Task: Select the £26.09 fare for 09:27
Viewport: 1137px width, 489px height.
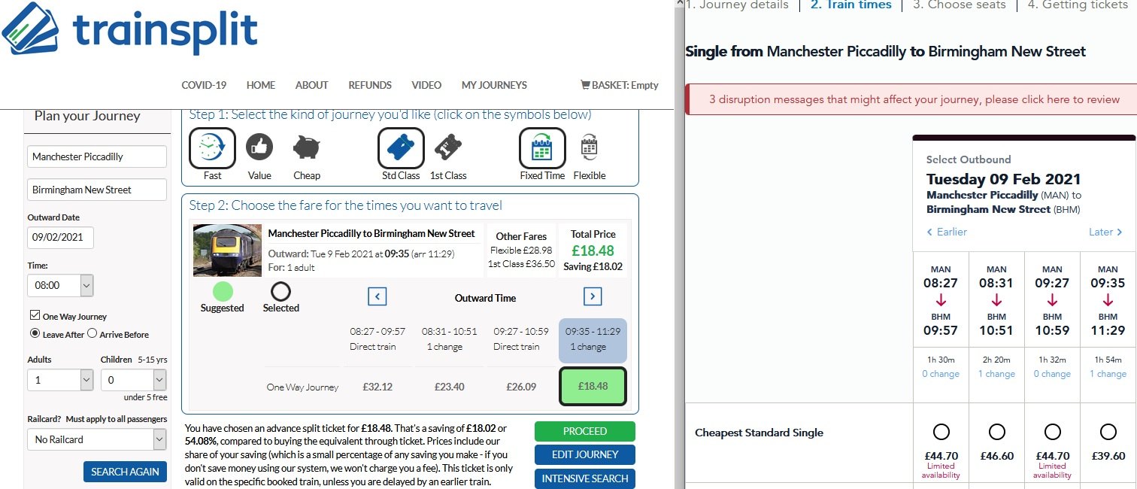Action: tap(521, 387)
